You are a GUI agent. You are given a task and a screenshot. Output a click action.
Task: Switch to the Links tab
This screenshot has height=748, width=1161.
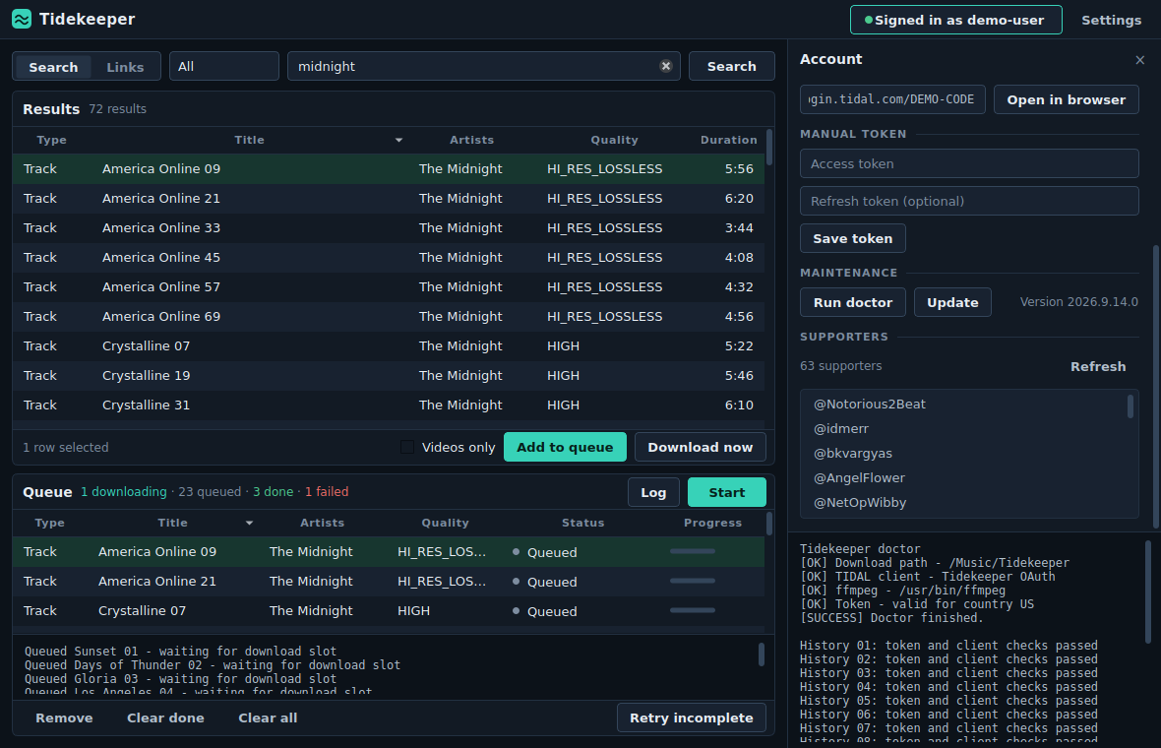(x=125, y=67)
